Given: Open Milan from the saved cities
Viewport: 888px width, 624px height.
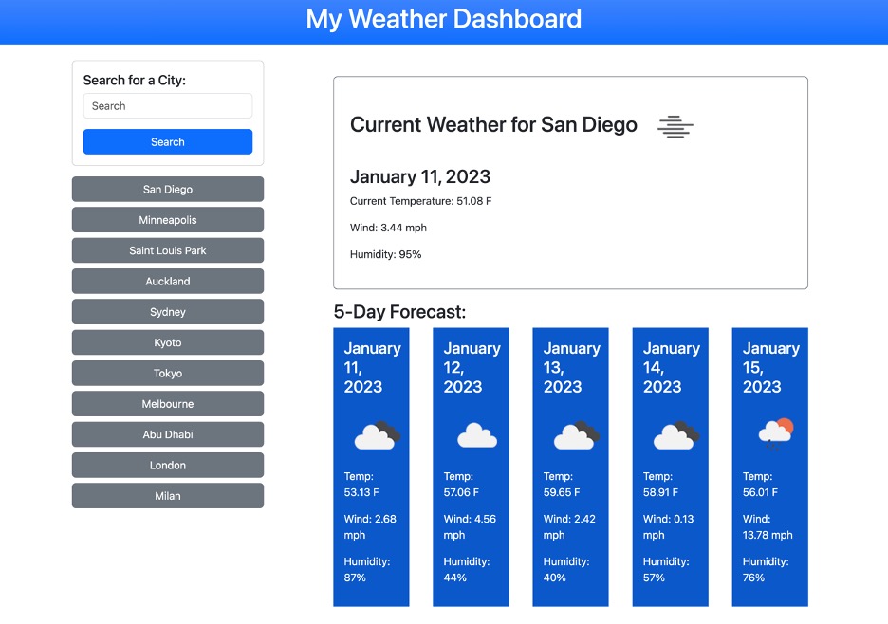Looking at the screenshot, I should [167, 495].
